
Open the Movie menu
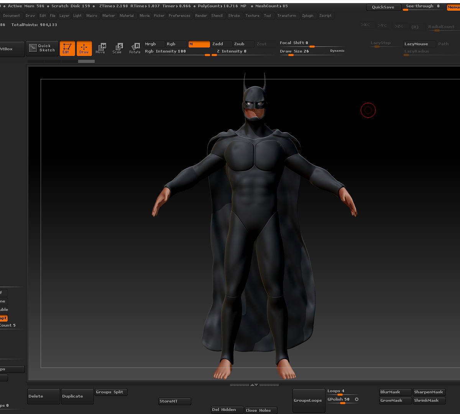click(x=145, y=16)
